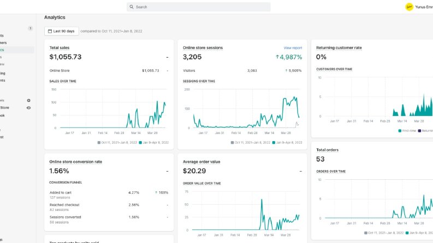The height and width of the screenshot is (243, 433).
Task: Click the Customers over time chart
Action: (x=375, y=99)
